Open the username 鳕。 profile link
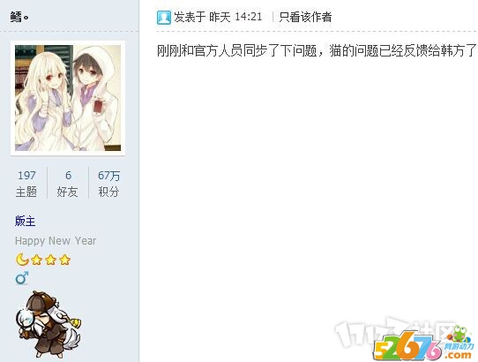This screenshot has height=362, width=478. [x=19, y=17]
